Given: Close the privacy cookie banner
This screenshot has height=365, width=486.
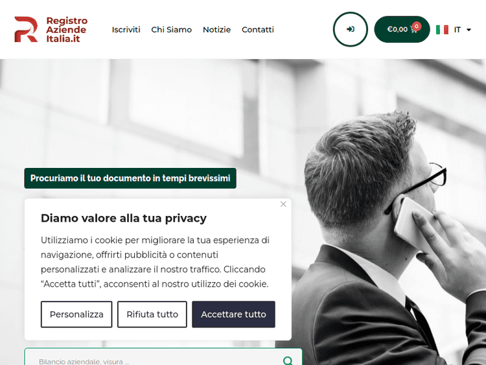Looking at the screenshot, I should point(283,204).
